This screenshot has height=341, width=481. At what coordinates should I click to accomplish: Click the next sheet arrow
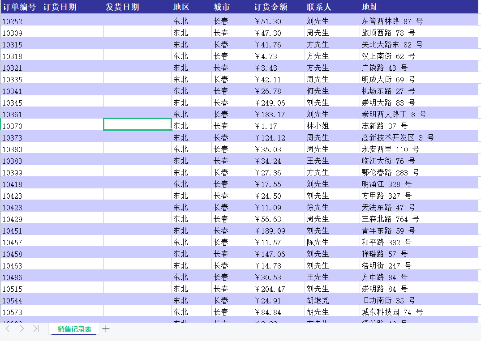coord(22,329)
